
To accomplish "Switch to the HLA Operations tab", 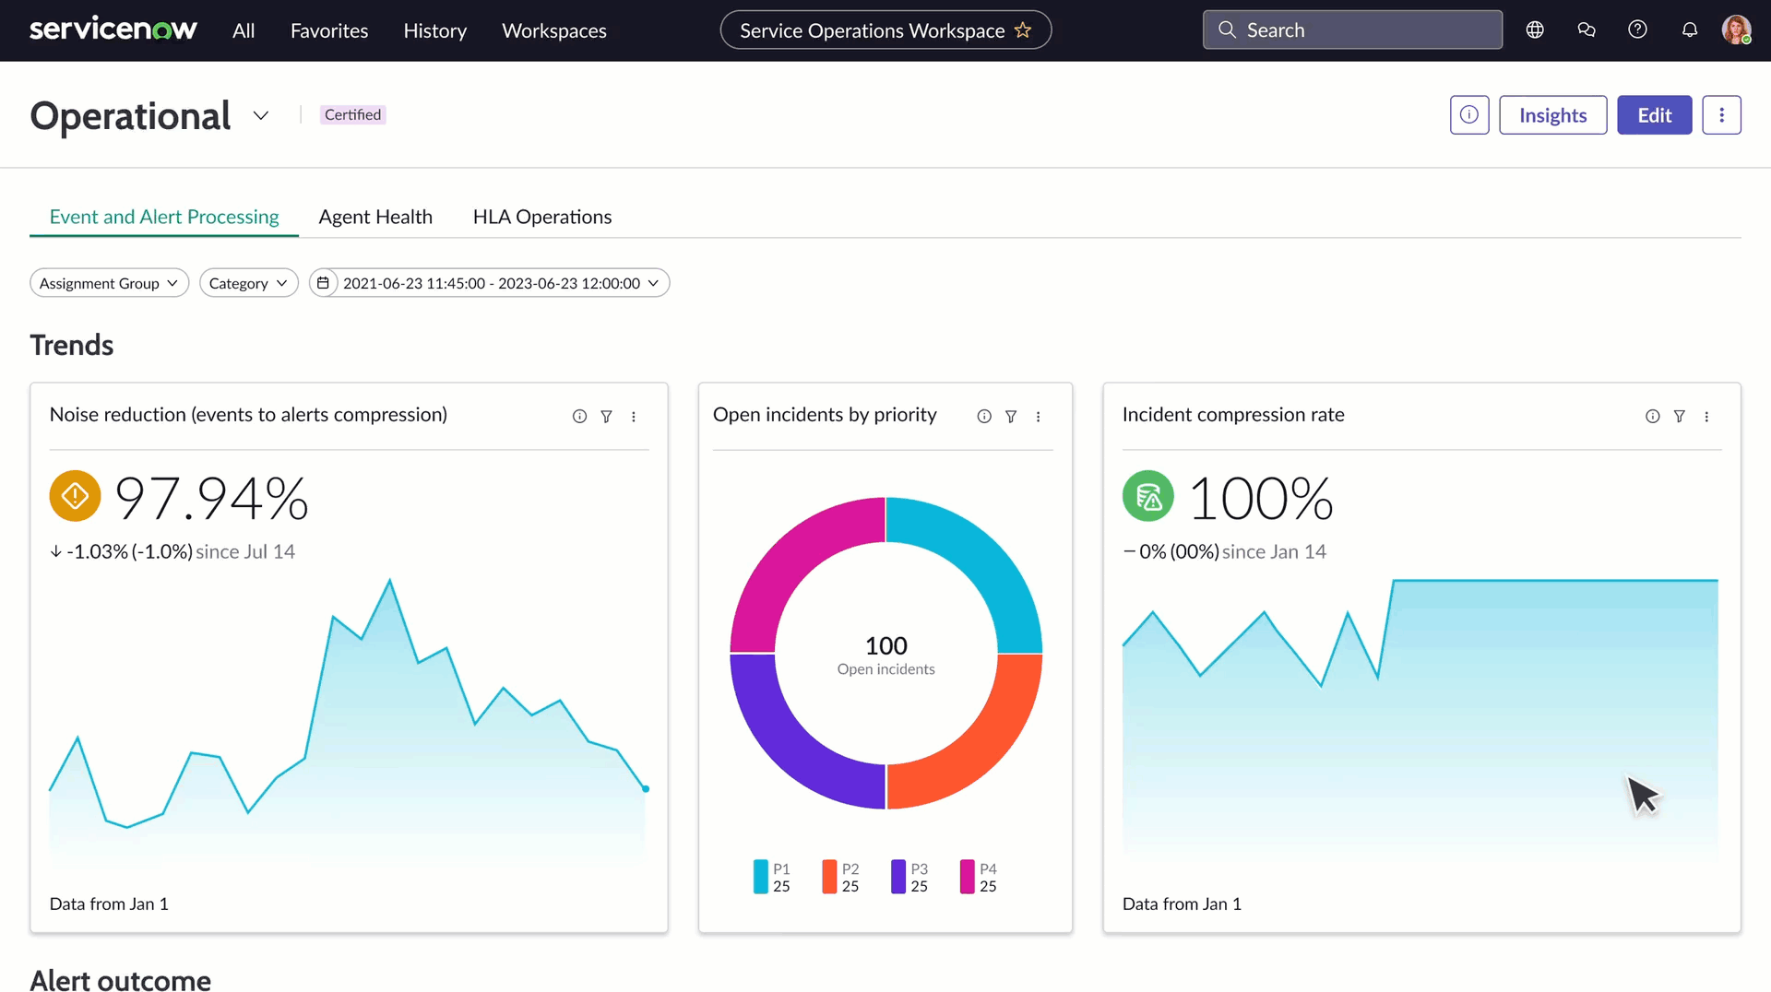I will (542, 217).
